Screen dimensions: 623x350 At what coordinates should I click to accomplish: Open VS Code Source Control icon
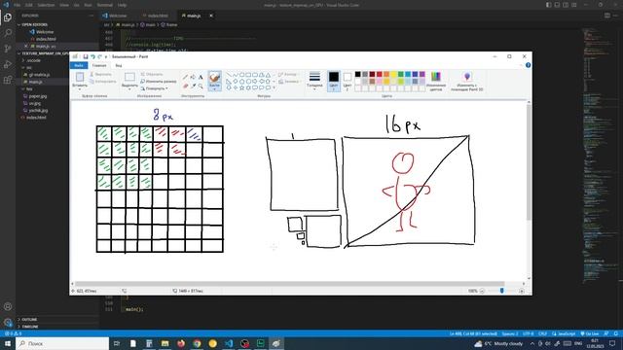click(x=8, y=49)
